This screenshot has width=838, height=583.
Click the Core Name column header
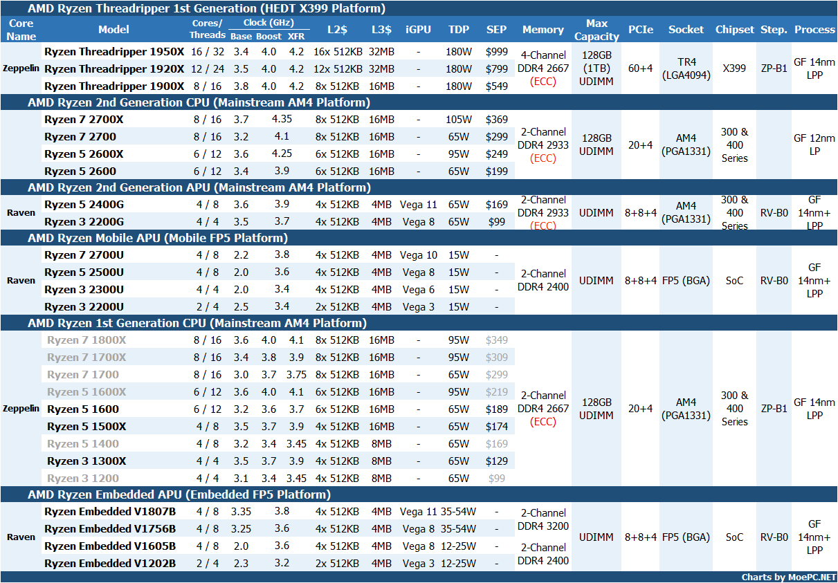(x=21, y=30)
